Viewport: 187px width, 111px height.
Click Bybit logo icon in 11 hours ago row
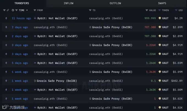pos(35,18)
